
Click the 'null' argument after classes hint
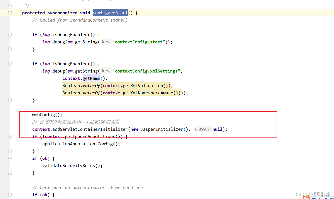point(217,129)
